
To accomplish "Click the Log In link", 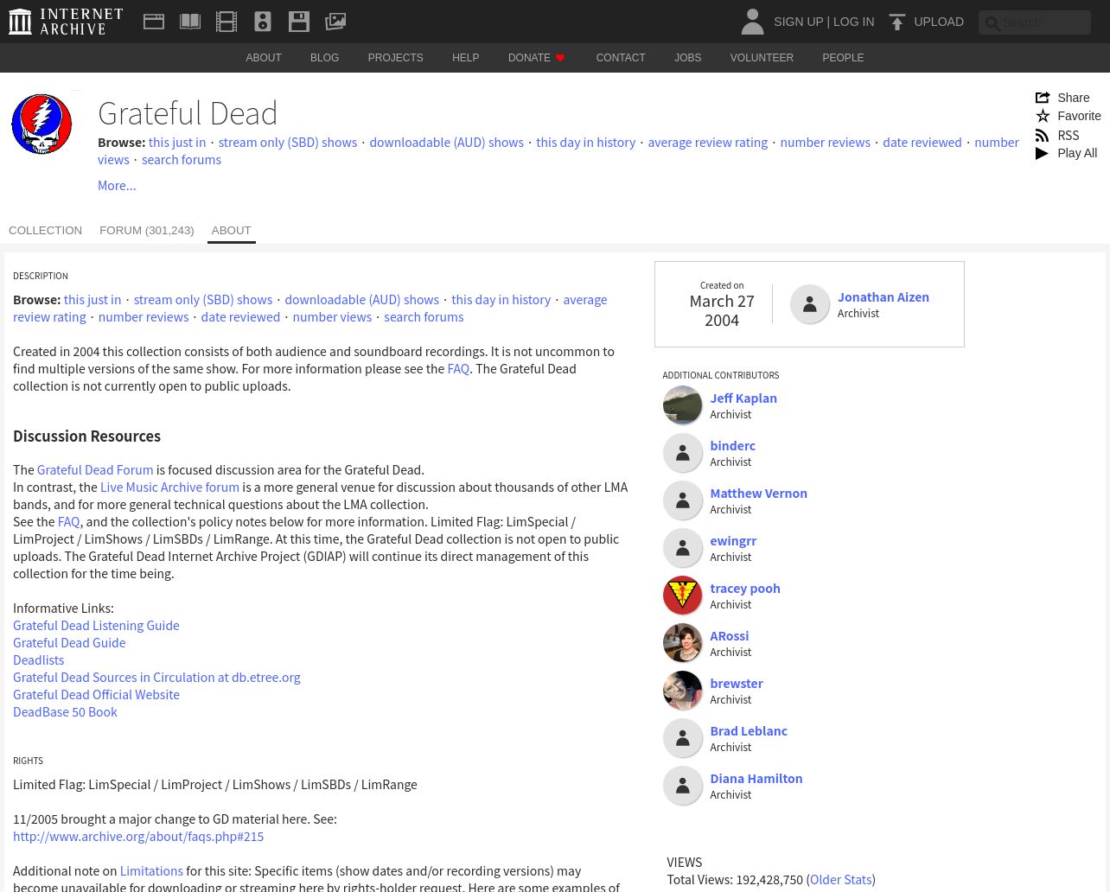I will (853, 22).
